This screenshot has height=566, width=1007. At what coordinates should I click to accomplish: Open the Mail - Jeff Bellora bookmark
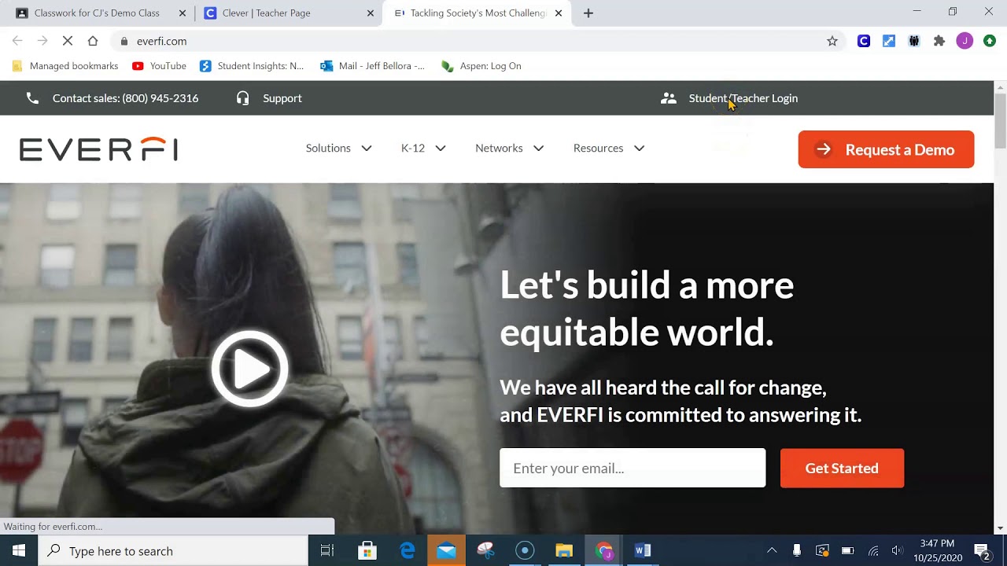coord(373,66)
